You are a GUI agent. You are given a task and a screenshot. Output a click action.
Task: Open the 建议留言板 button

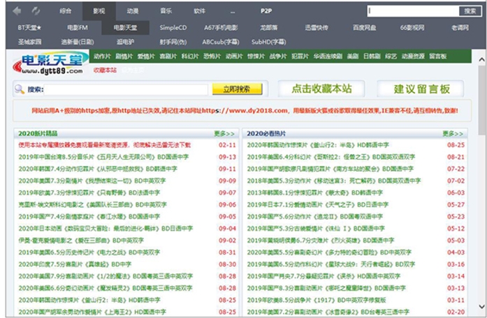(421, 89)
